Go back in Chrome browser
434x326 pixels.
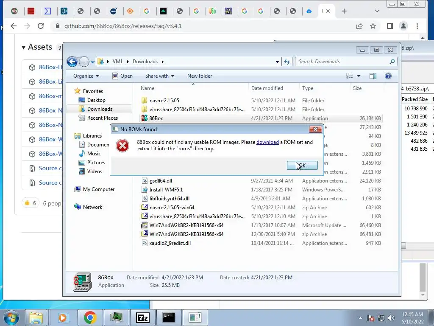point(13,26)
